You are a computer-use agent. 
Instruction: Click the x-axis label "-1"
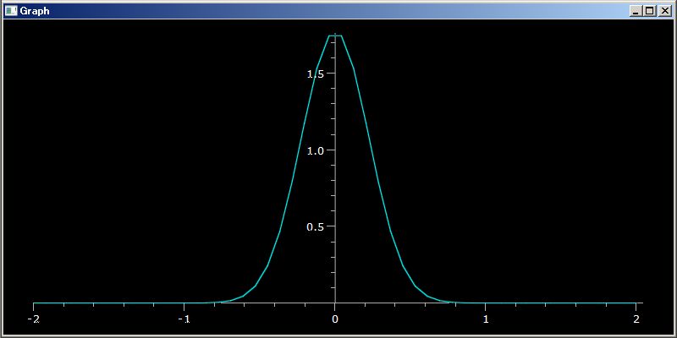point(184,319)
